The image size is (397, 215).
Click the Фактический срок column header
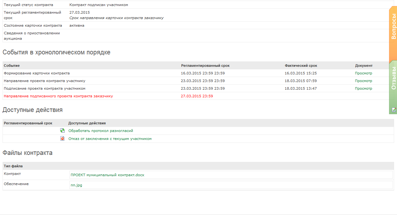click(301, 66)
